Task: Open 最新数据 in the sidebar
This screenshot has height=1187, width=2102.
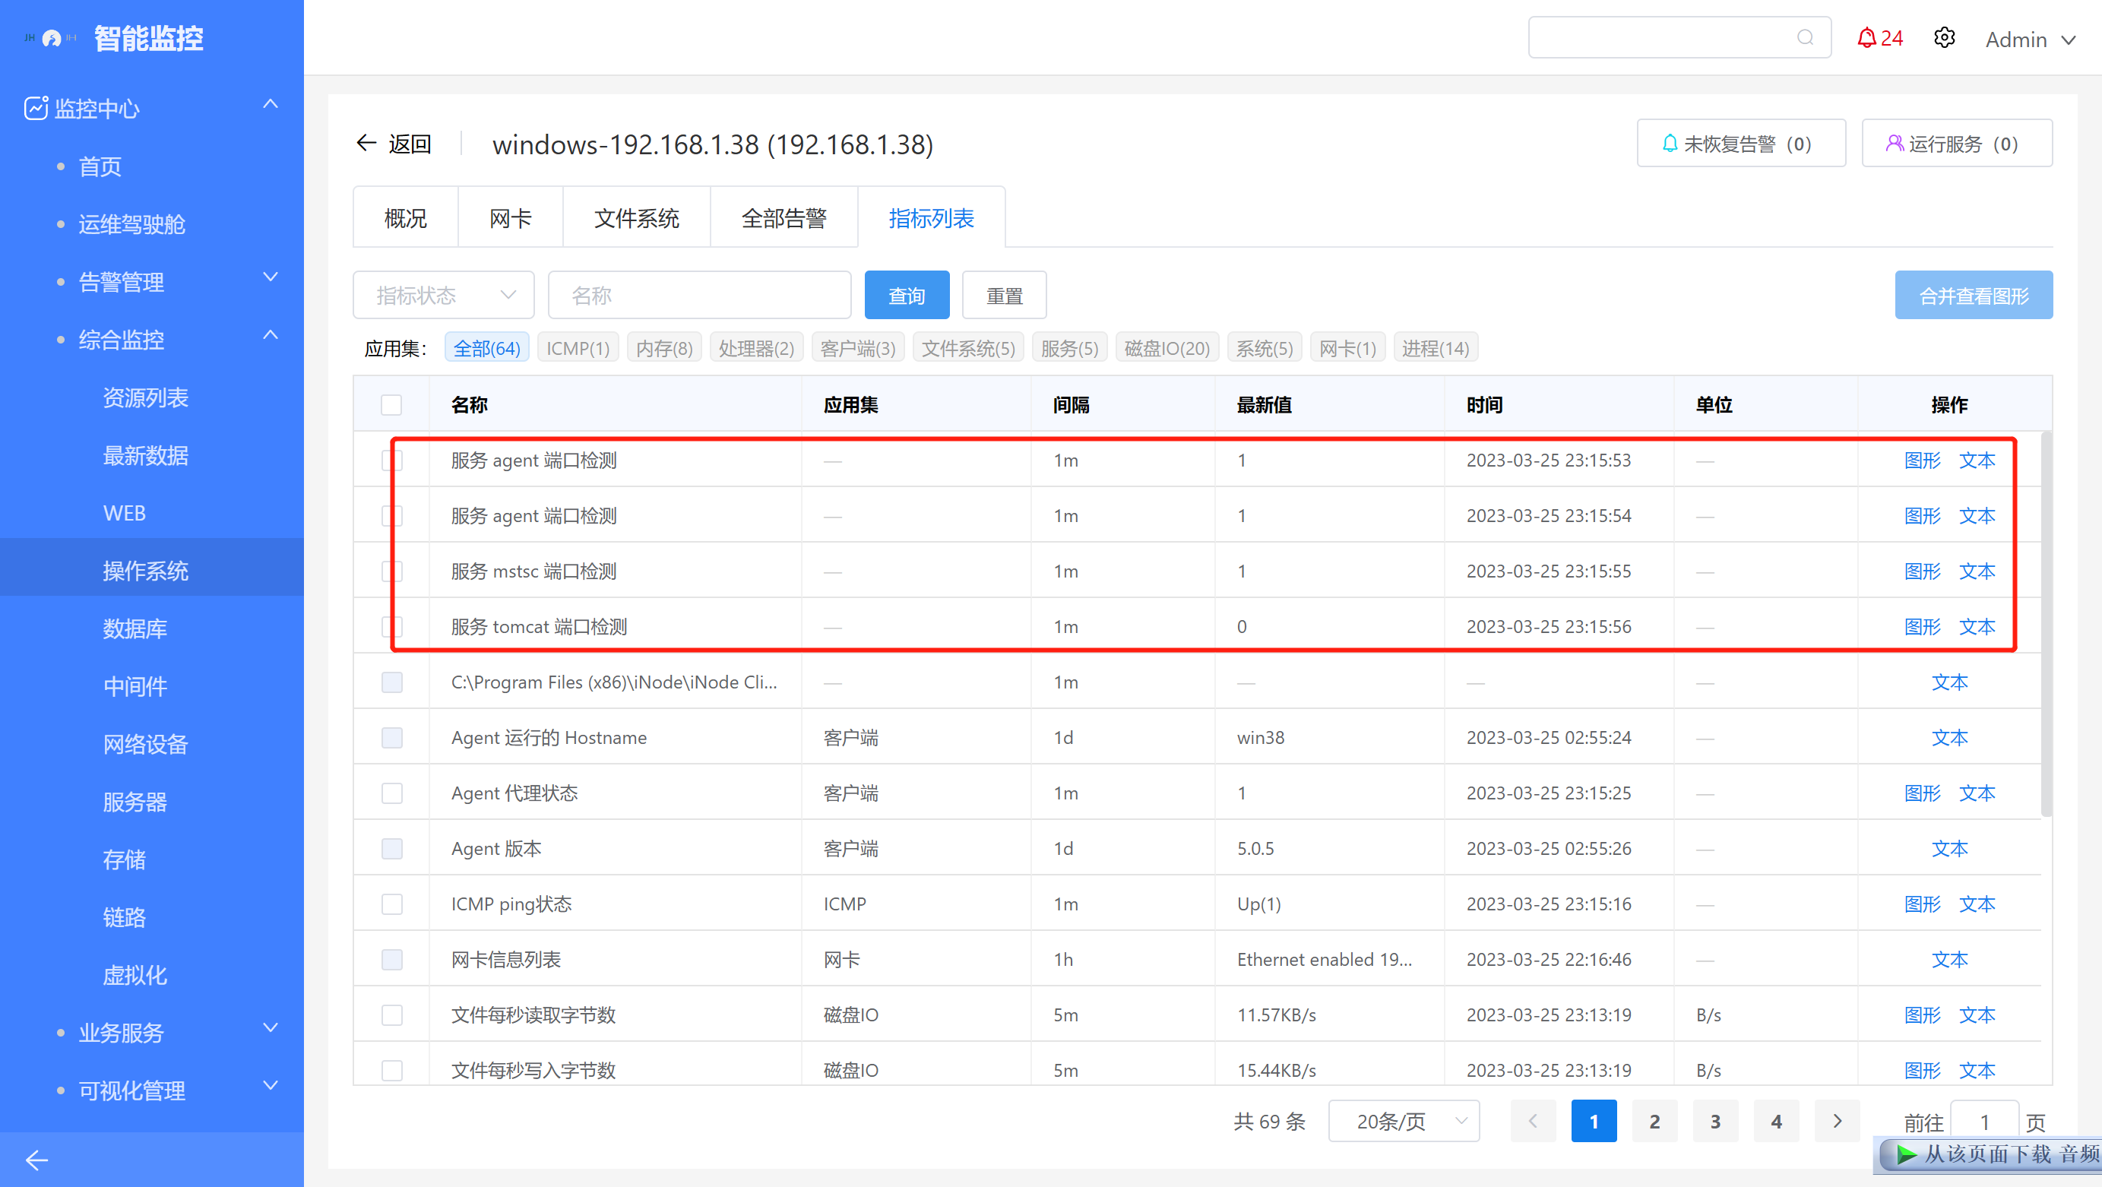Action: click(x=146, y=455)
